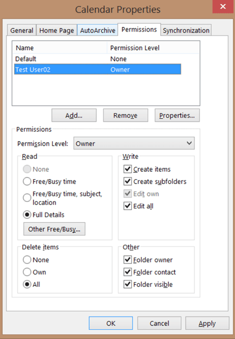Expand the Permission Level dropdown

(x=134, y=143)
